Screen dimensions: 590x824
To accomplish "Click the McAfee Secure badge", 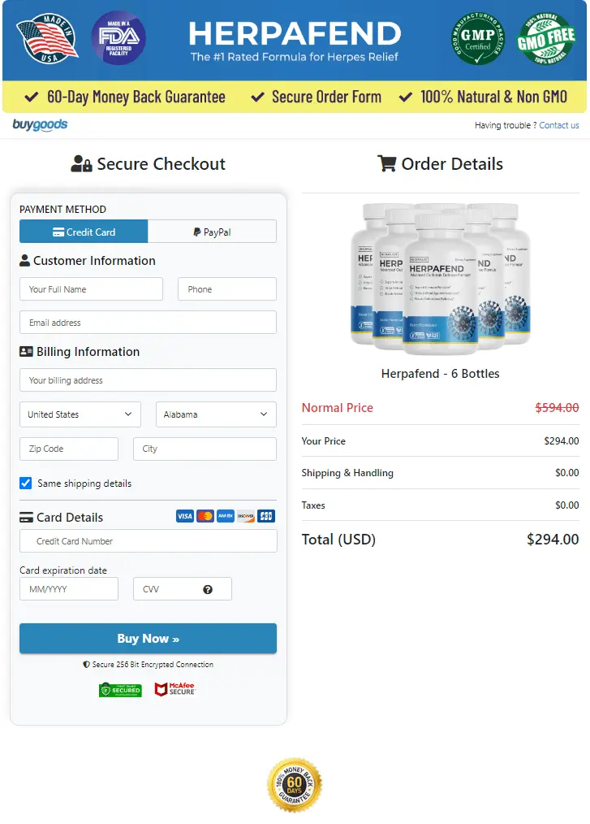I will click(175, 689).
